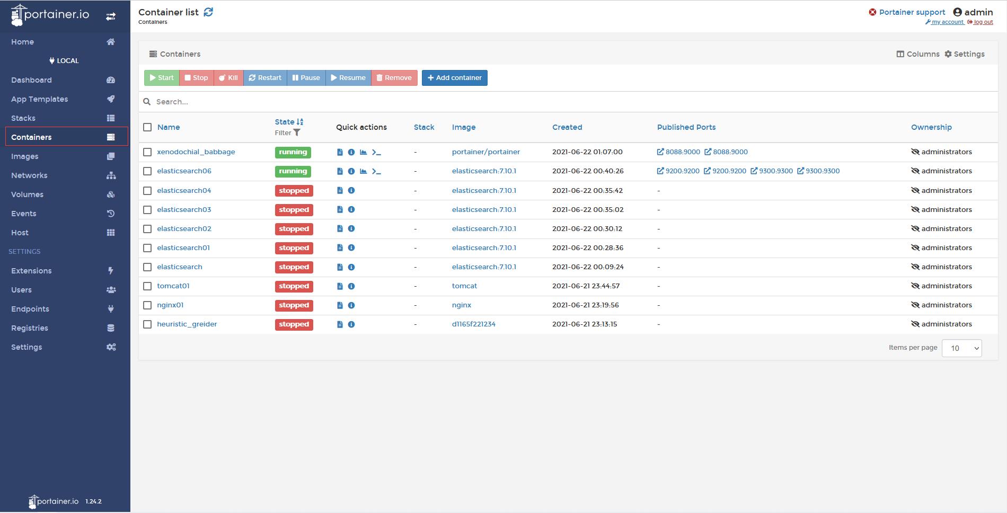1007x513 pixels.
Task: Open Volumes in the sidebar
Action: coord(65,194)
